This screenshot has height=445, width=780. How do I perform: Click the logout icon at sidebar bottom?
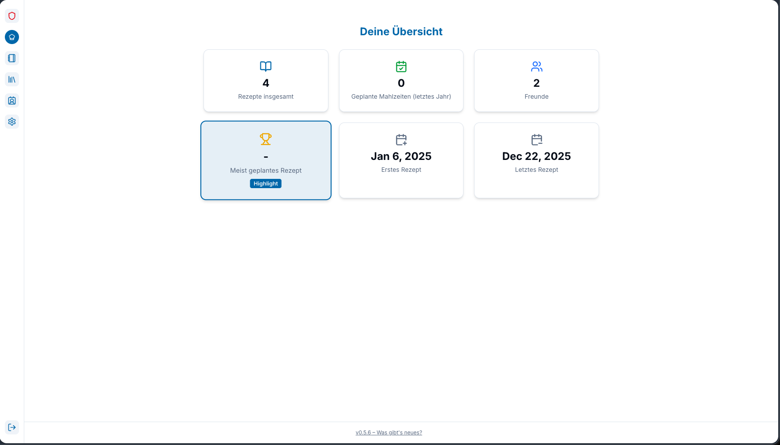point(12,427)
